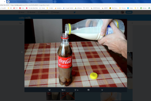The width and height of the screenshot is (151, 101).
Task: Open the Coke and milk glass thumbnail
Action: (x=53, y=96)
